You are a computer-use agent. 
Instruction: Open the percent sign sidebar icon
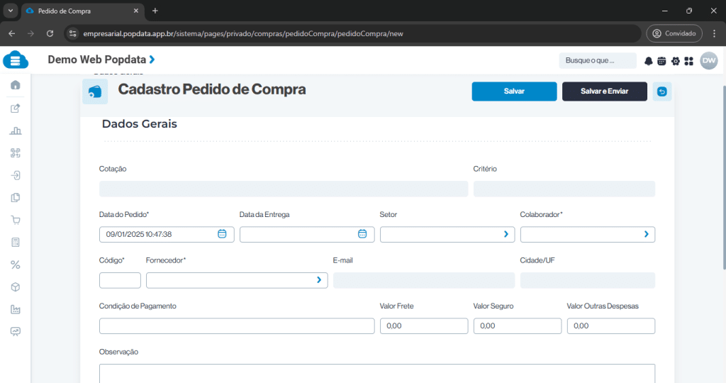16,265
